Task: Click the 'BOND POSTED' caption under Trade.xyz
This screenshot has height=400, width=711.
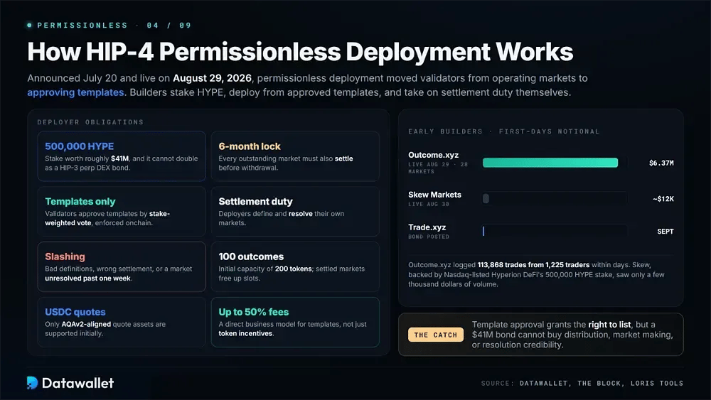Action: (x=429, y=237)
